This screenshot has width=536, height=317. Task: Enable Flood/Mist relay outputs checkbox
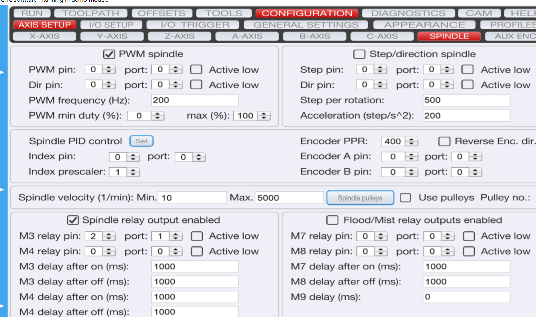click(x=332, y=220)
